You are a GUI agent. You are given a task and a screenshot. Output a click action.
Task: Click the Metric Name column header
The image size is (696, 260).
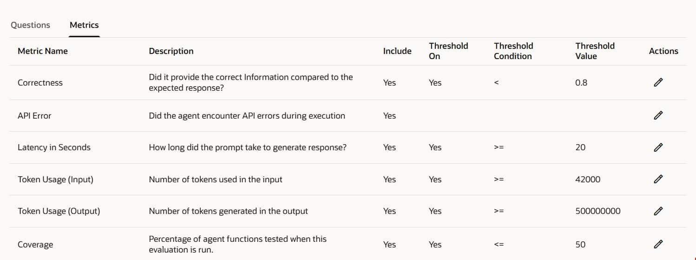(43, 51)
